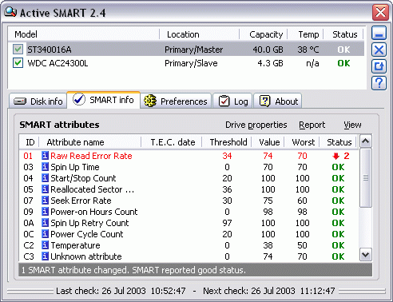The width and height of the screenshot is (393, 302).
Task: Click the Status header in the SMART attributes table
Action: pyautogui.click(x=338, y=142)
